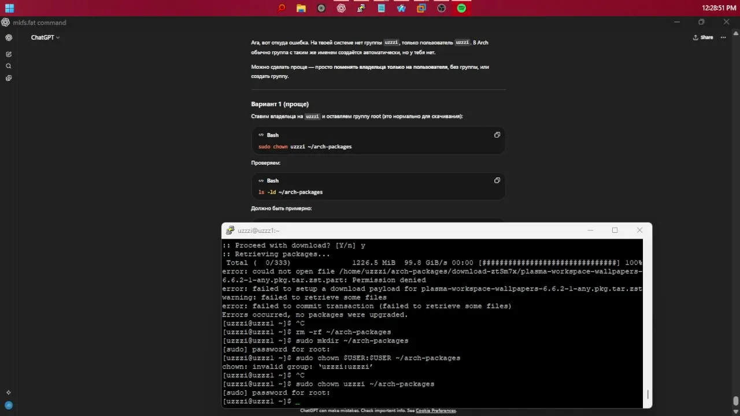Maximize the PuTTY terminal window
This screenshot has width=740, height=416.
(615, 230)
